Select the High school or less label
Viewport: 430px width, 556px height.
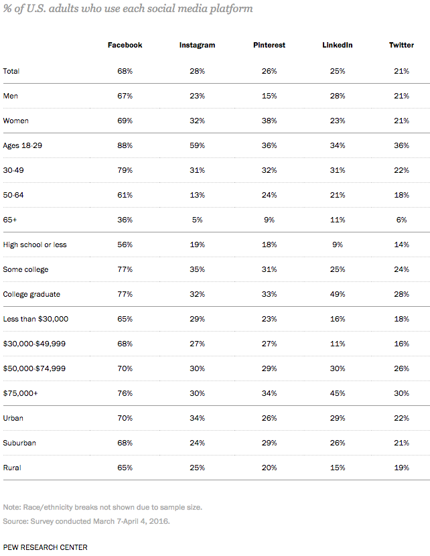click(x=35, y=245)
